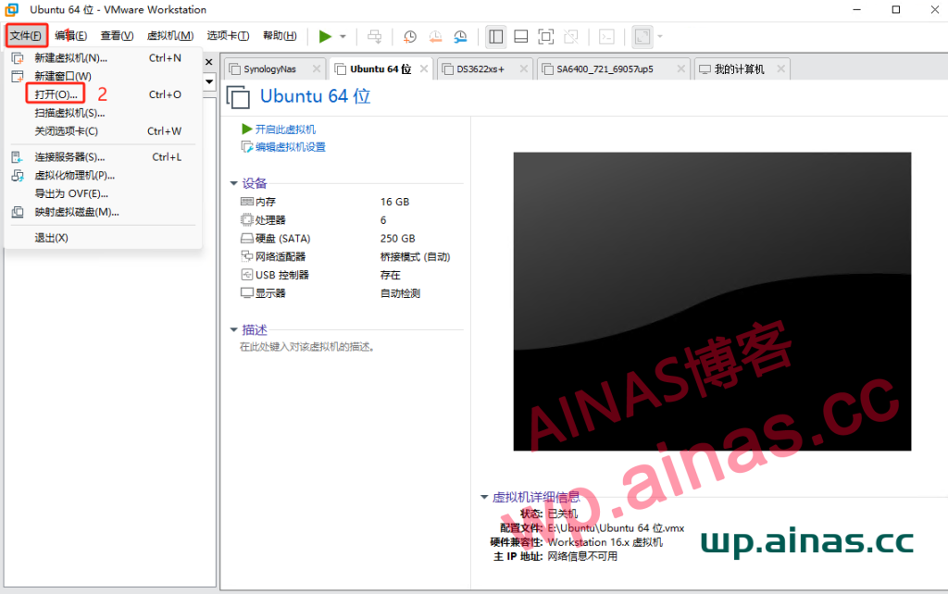Screen dimensions: 948x594
Task: Close the SA6400_721_69057up5 tab
Action: pos(680,68)
